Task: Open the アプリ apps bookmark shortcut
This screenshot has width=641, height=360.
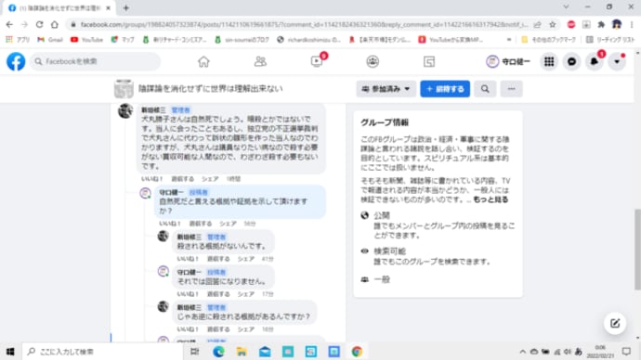Action: click(x=18, y=40)
